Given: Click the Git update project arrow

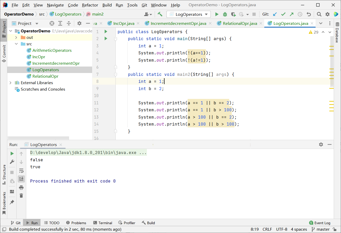Looking at the screenshot, I should pos(275,14).
